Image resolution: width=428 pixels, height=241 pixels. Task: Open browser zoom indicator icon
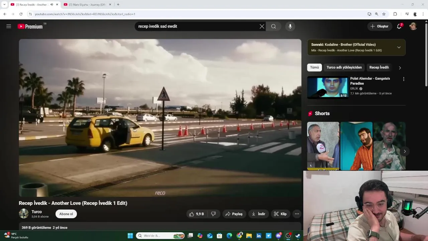click(x=377, y=14)
